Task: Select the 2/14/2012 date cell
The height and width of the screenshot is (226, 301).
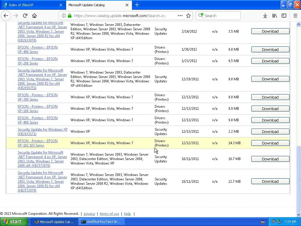Action: 189,31
